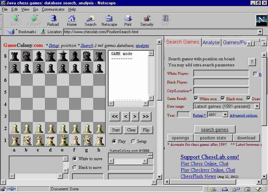Open the Bookmarks icon menu
The height and width of the screenshot is (193, 268).
click(x=12, y=31)
